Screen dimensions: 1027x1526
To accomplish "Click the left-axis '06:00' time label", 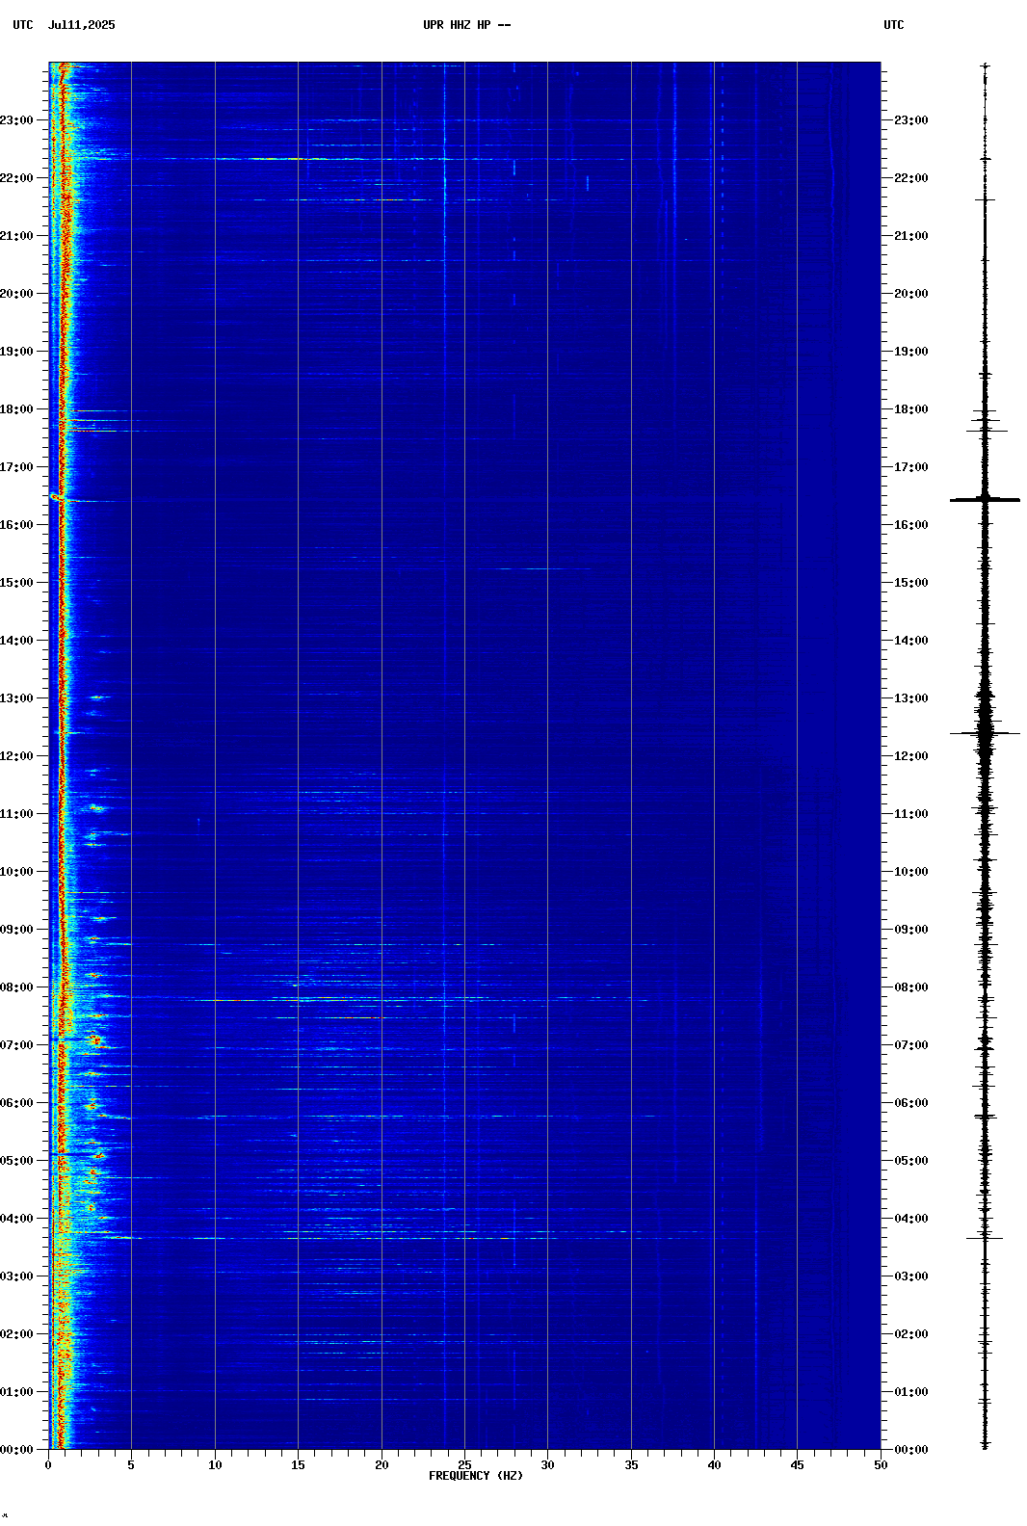I will click(x=16, y=1103).
